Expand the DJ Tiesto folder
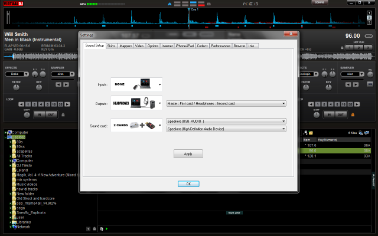 (x=11, y=166)
